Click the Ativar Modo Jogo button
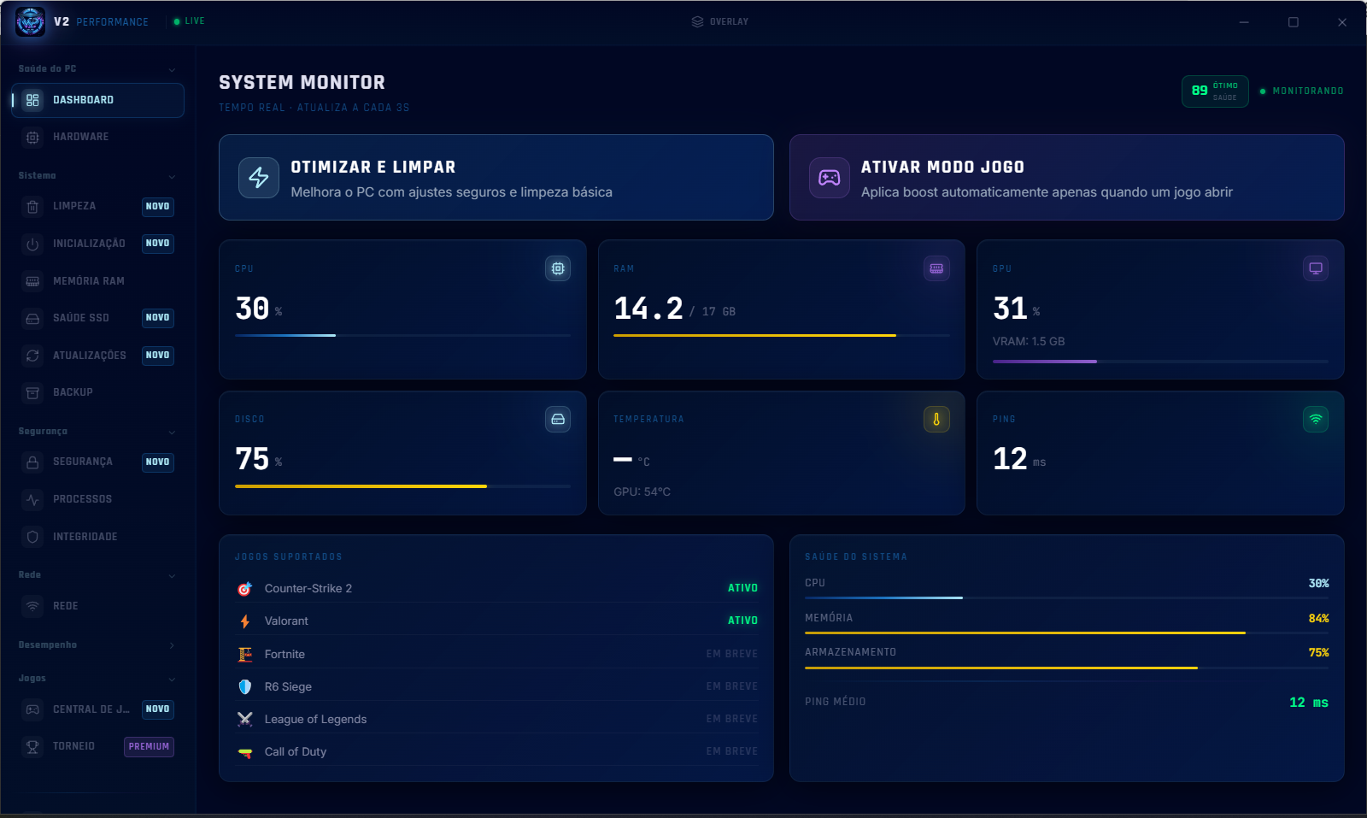1367x818 pixels. click(x=1066, y=178)
